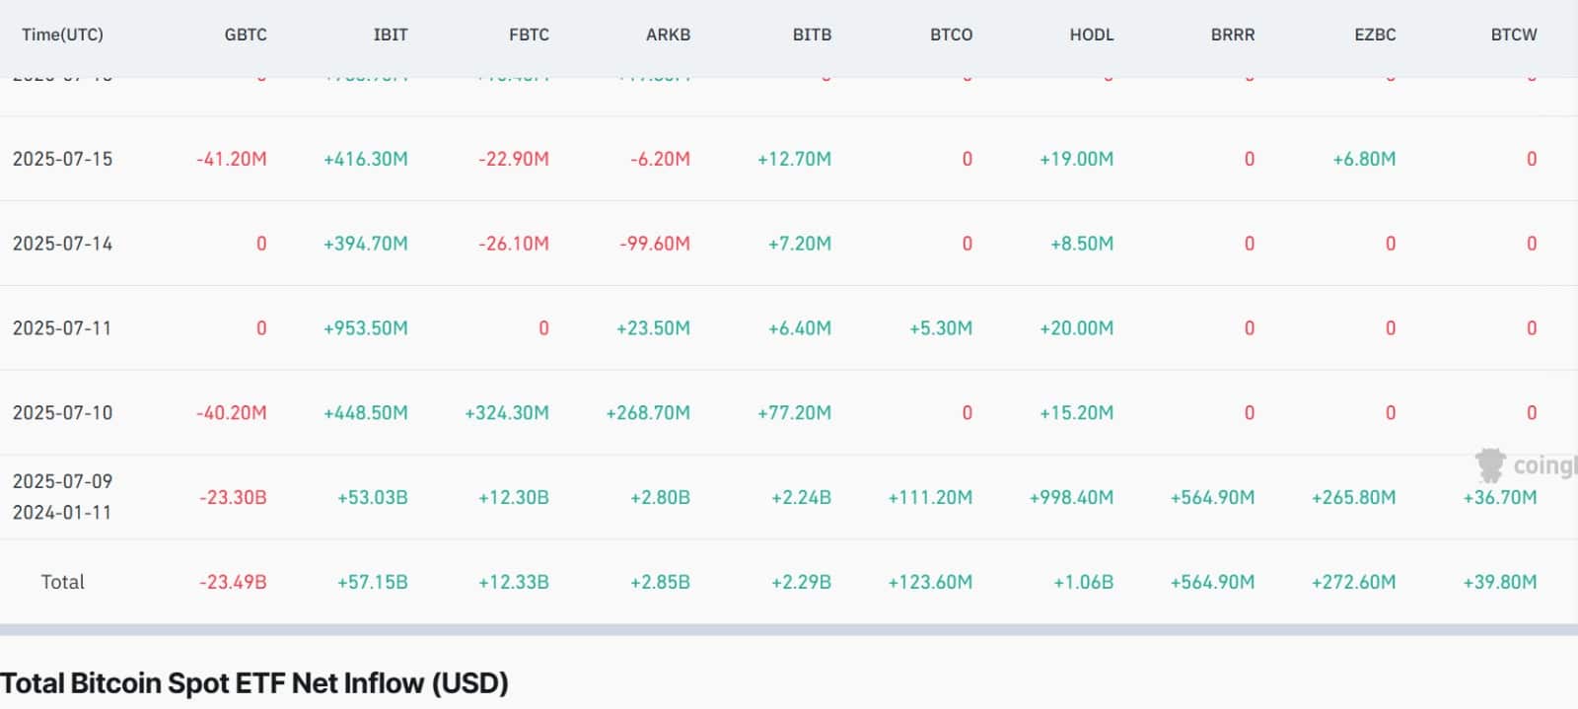Click the Total Bitcoin Spot ETF Net Inflow heading
The width and height of the screenshot is (1578, 709).
tap(254, 683)
